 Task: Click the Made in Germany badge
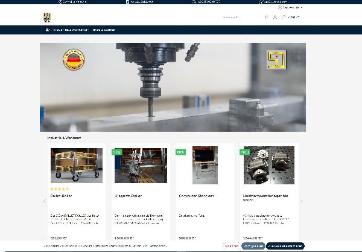[72, 60]
